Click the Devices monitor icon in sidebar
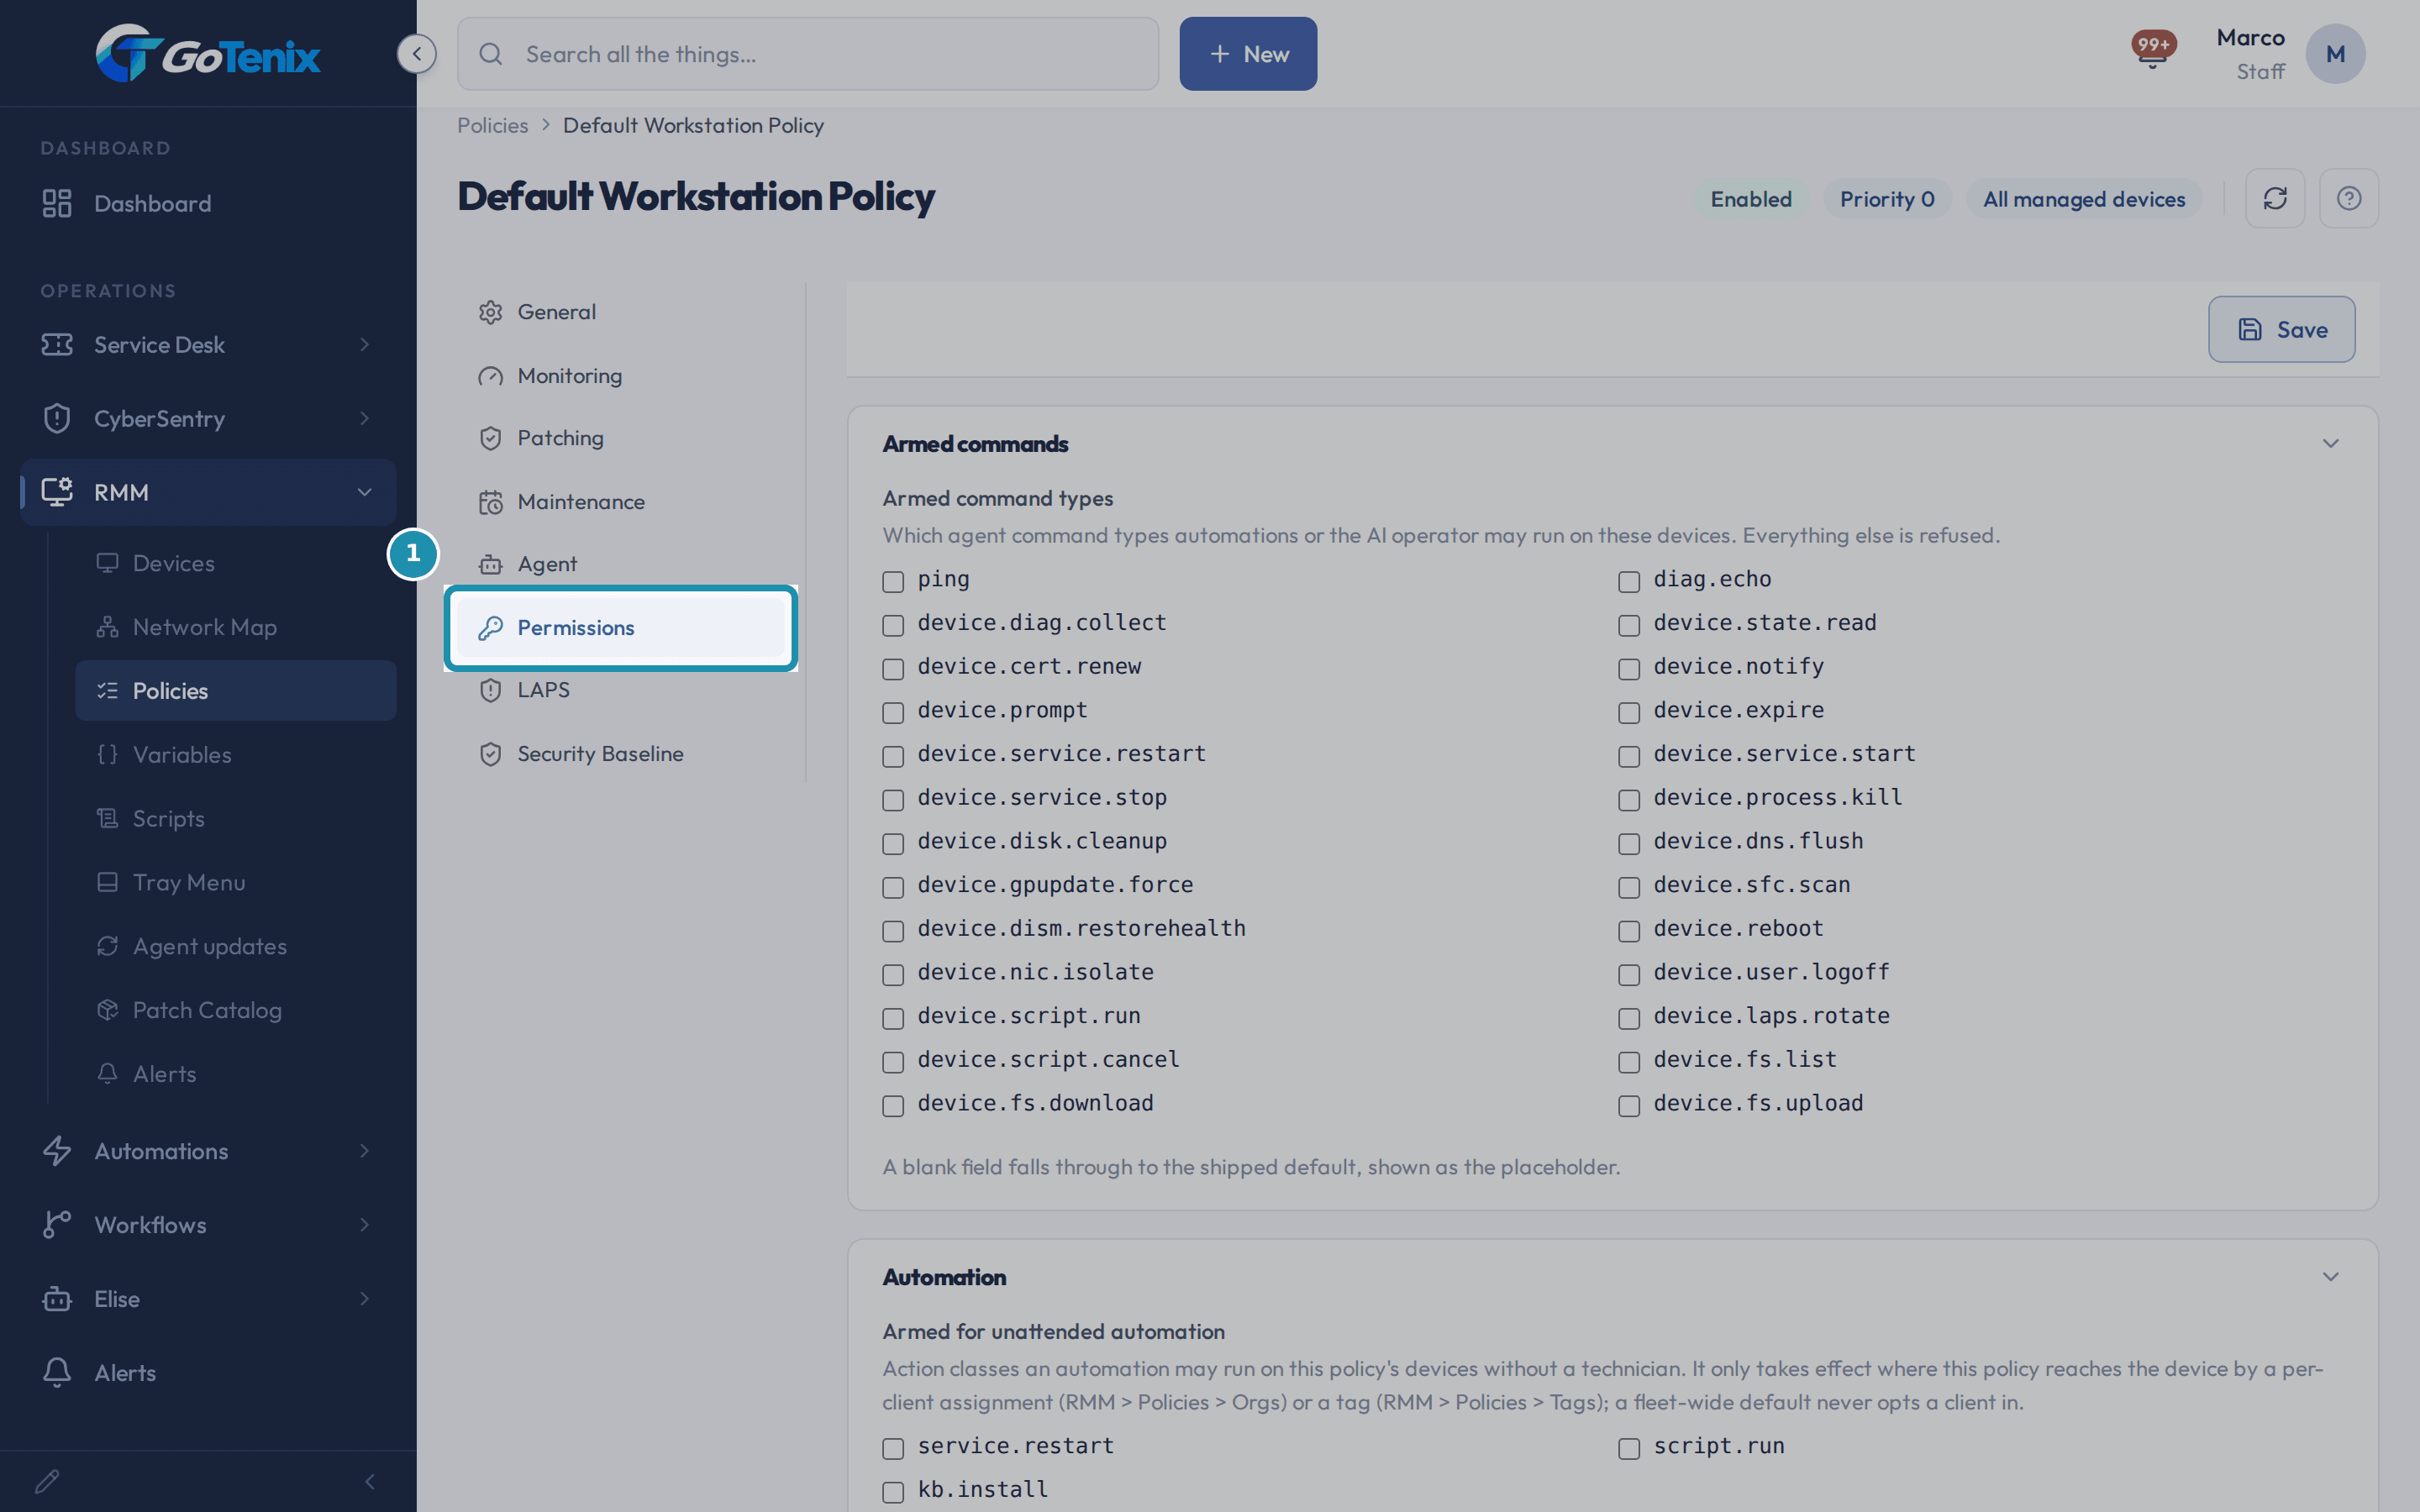Screen dimensions: 2420x1512 pyautogui.click(x=107, y=563)
